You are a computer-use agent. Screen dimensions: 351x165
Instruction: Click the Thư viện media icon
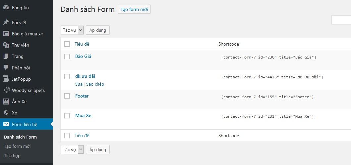click(6, 45)
